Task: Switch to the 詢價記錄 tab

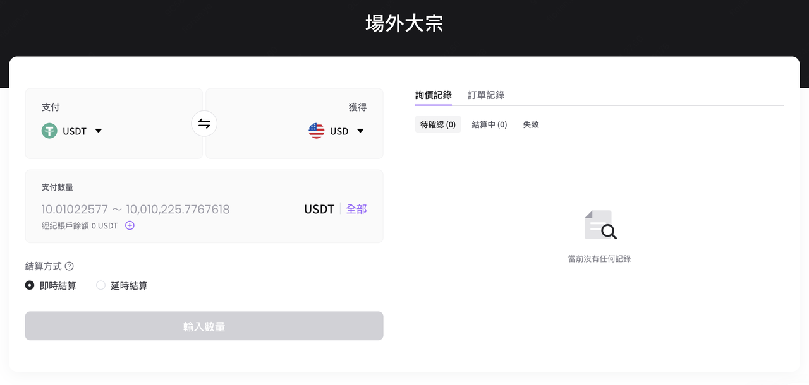Action: pyautogui.click(x=434, y=95)
